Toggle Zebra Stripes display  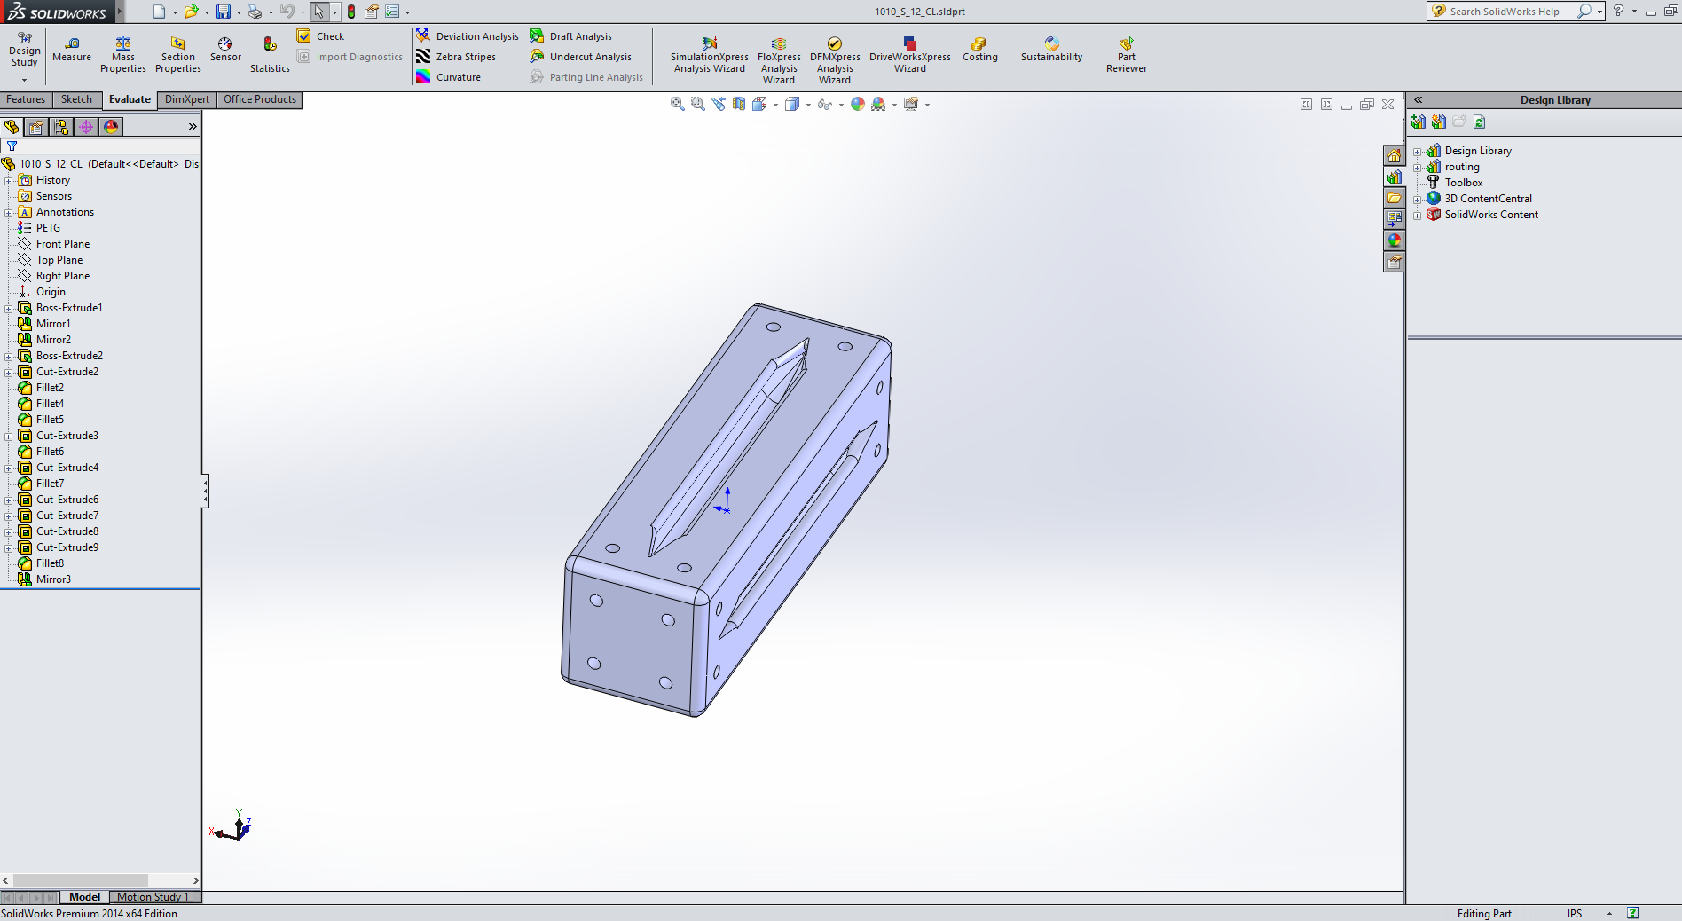[x=456, y=57]
